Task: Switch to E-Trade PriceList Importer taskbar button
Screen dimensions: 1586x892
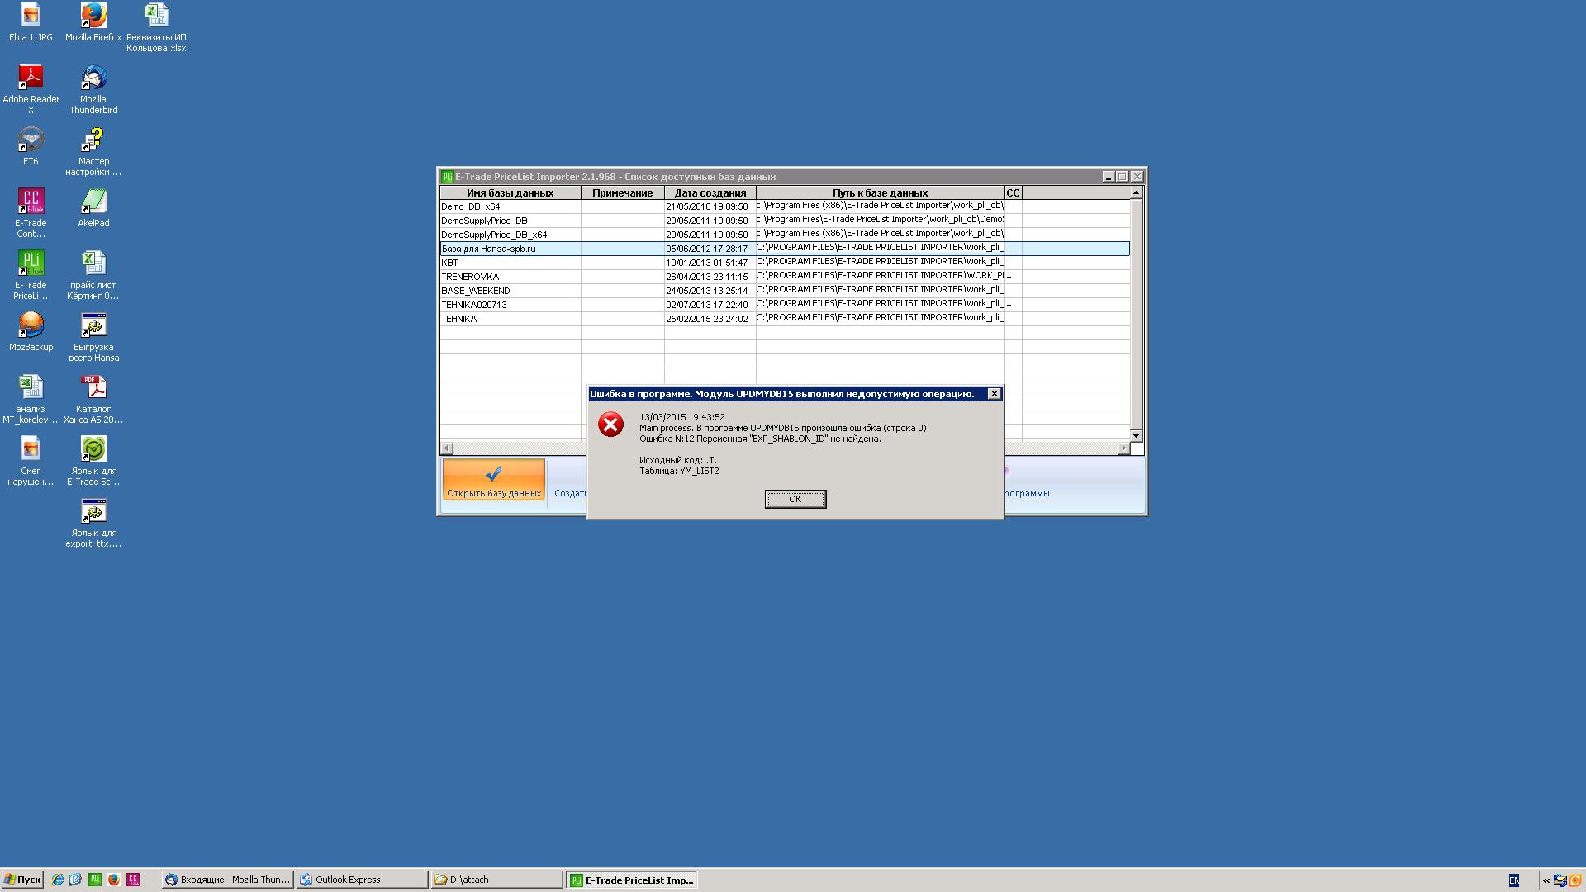Action: [633, 880]
